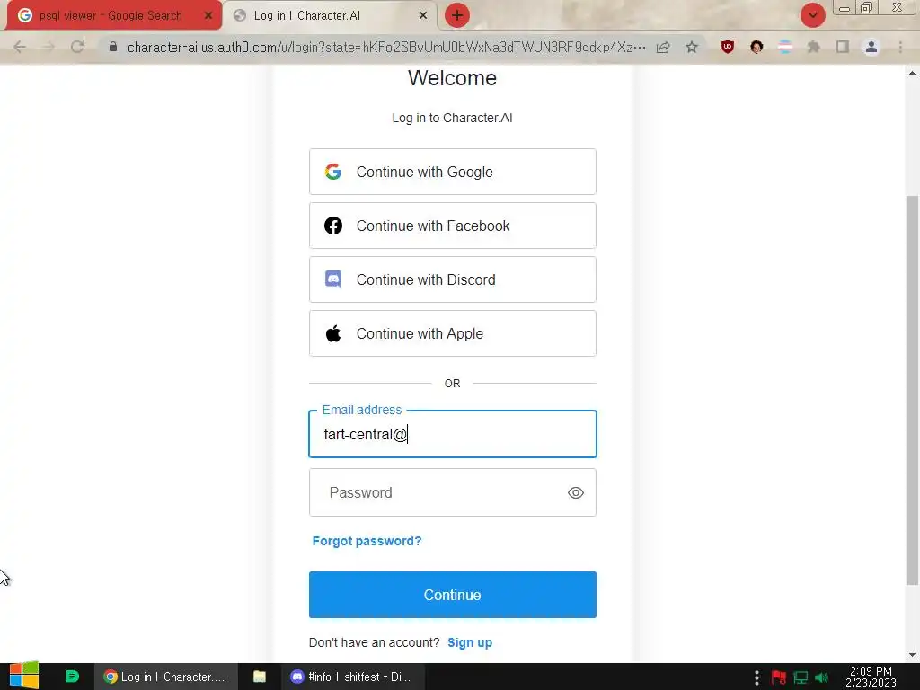Open volume speaker tray icon
Image resolution: width=920 pixels, height=690 pixels.
(821, 677)
